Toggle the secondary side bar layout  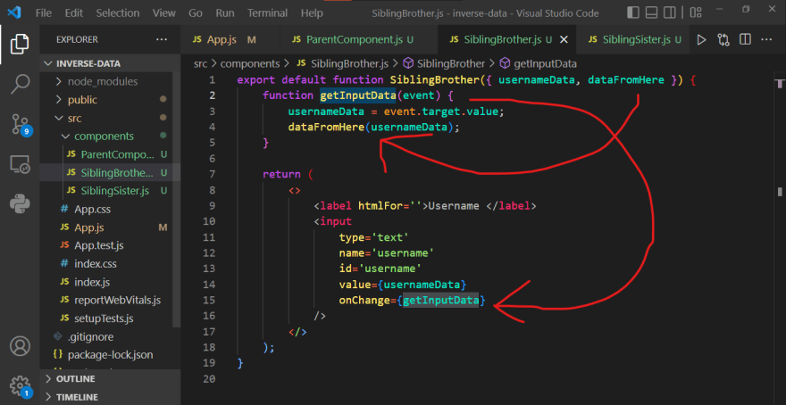click(x=669, y=12)
